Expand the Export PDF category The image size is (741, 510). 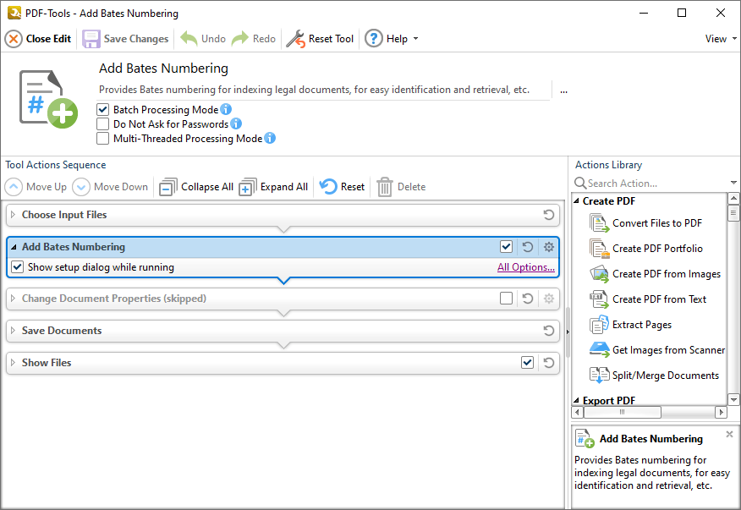coord(577,400)
